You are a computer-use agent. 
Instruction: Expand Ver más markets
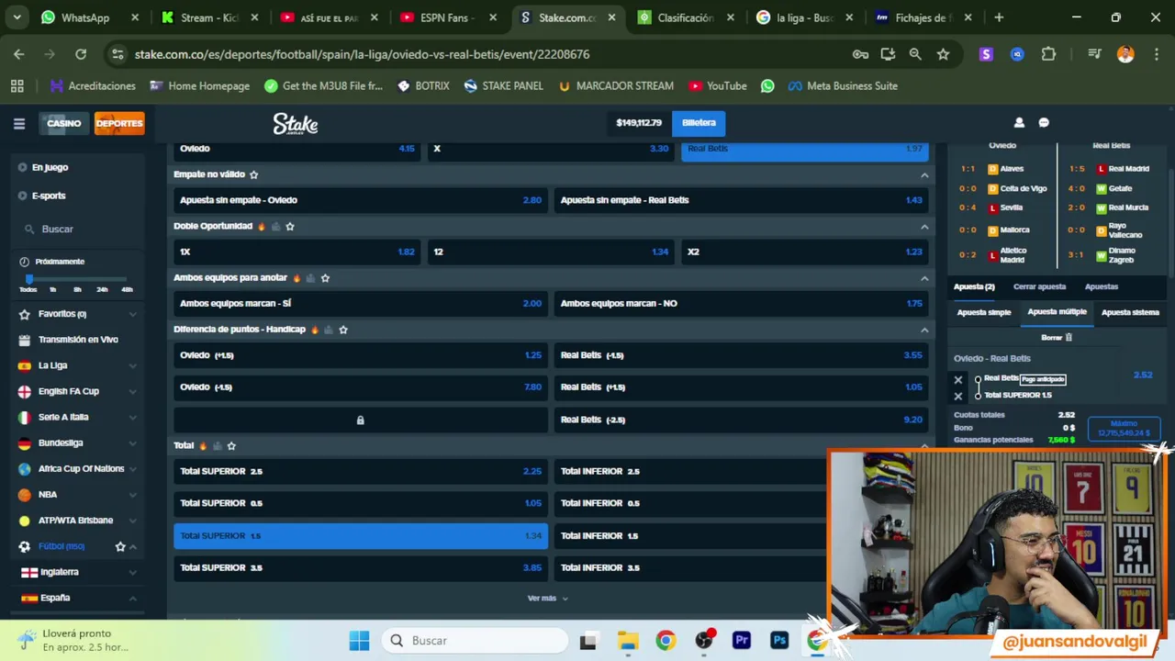point(548,599)
